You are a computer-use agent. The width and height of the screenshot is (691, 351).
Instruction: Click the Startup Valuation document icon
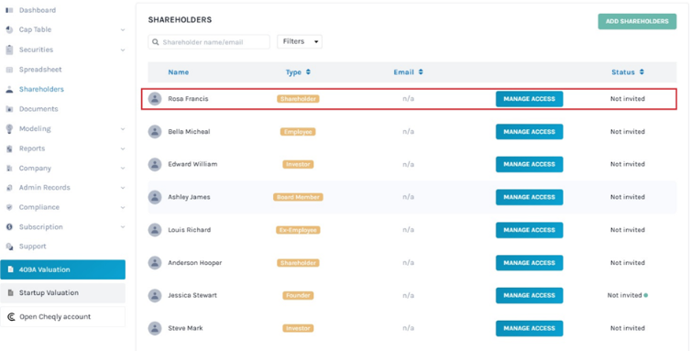[x=11, y=292]
